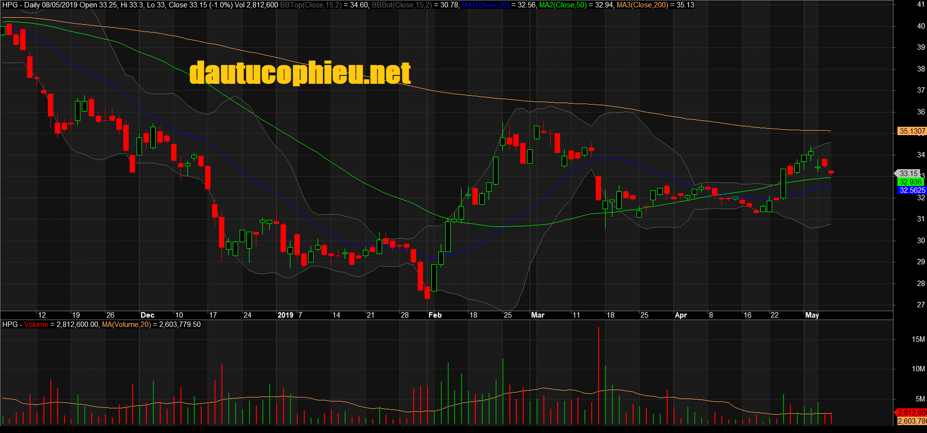Screen dimensions: 927x433
Task: Click the red Volume label in lower pane
Action: (x=36, y=325)
